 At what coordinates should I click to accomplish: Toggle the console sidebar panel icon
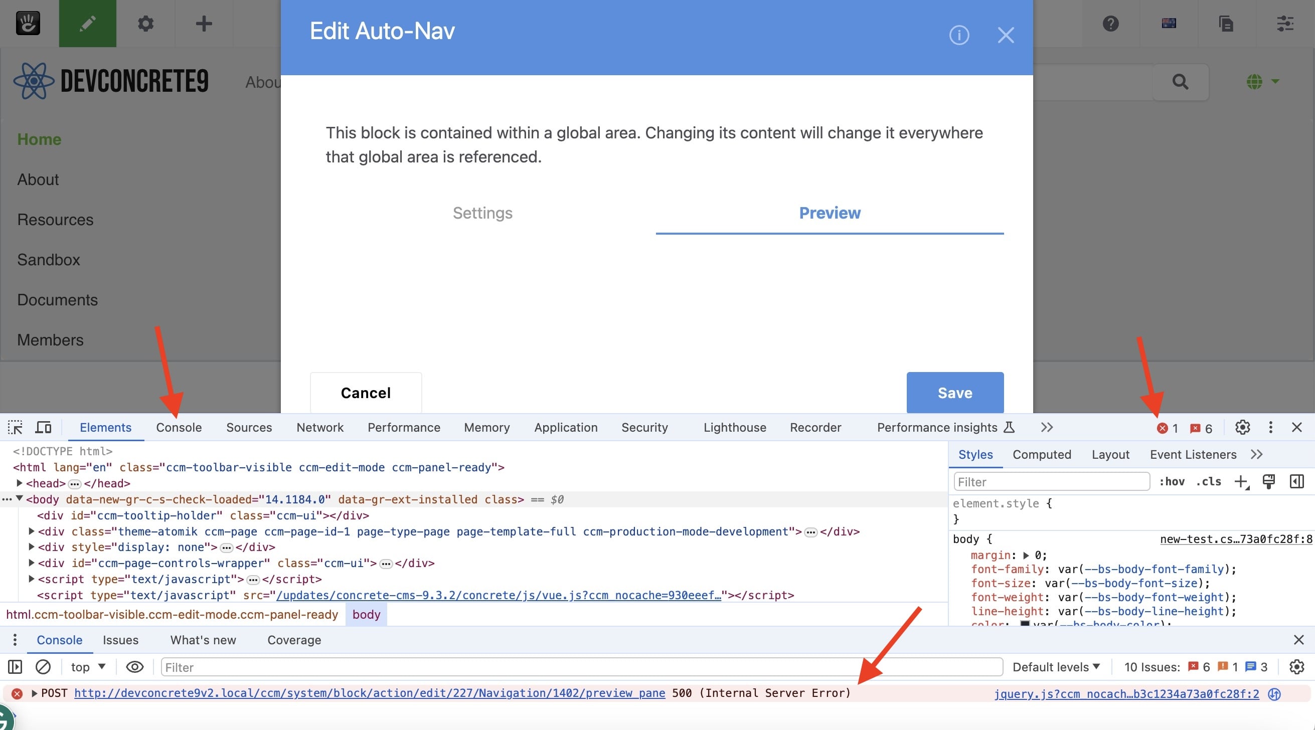15,667
